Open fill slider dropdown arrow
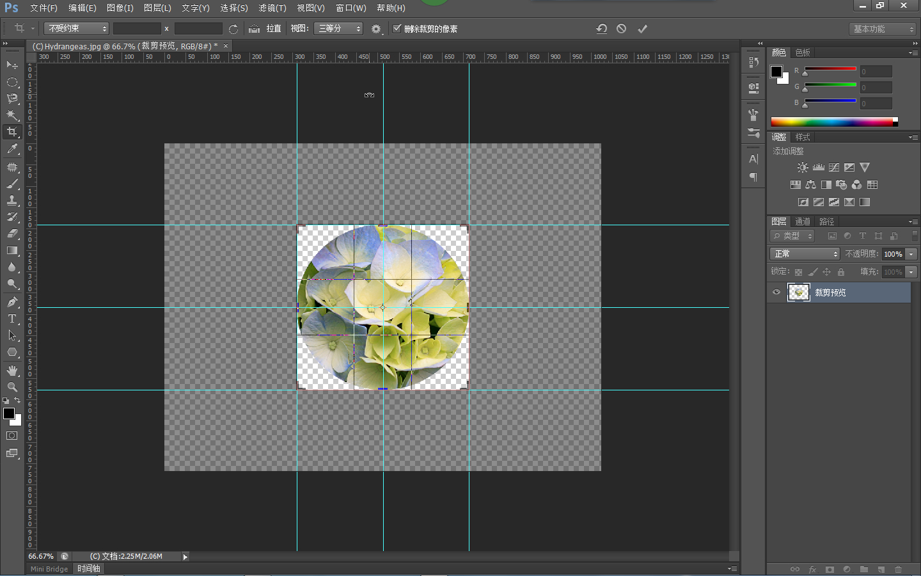Image resolution: width=921 pixels, height=576 pixels. point(911,272)
